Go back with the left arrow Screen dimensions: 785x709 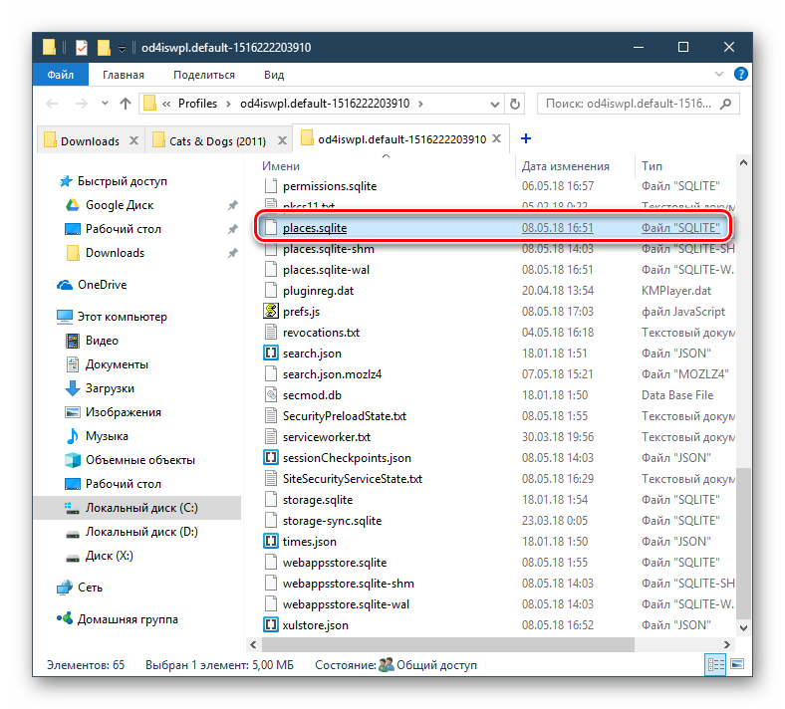click(52, 104)
